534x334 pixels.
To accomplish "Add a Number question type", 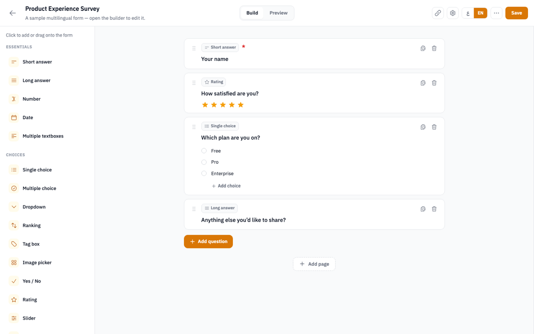I will pos(47,99).
